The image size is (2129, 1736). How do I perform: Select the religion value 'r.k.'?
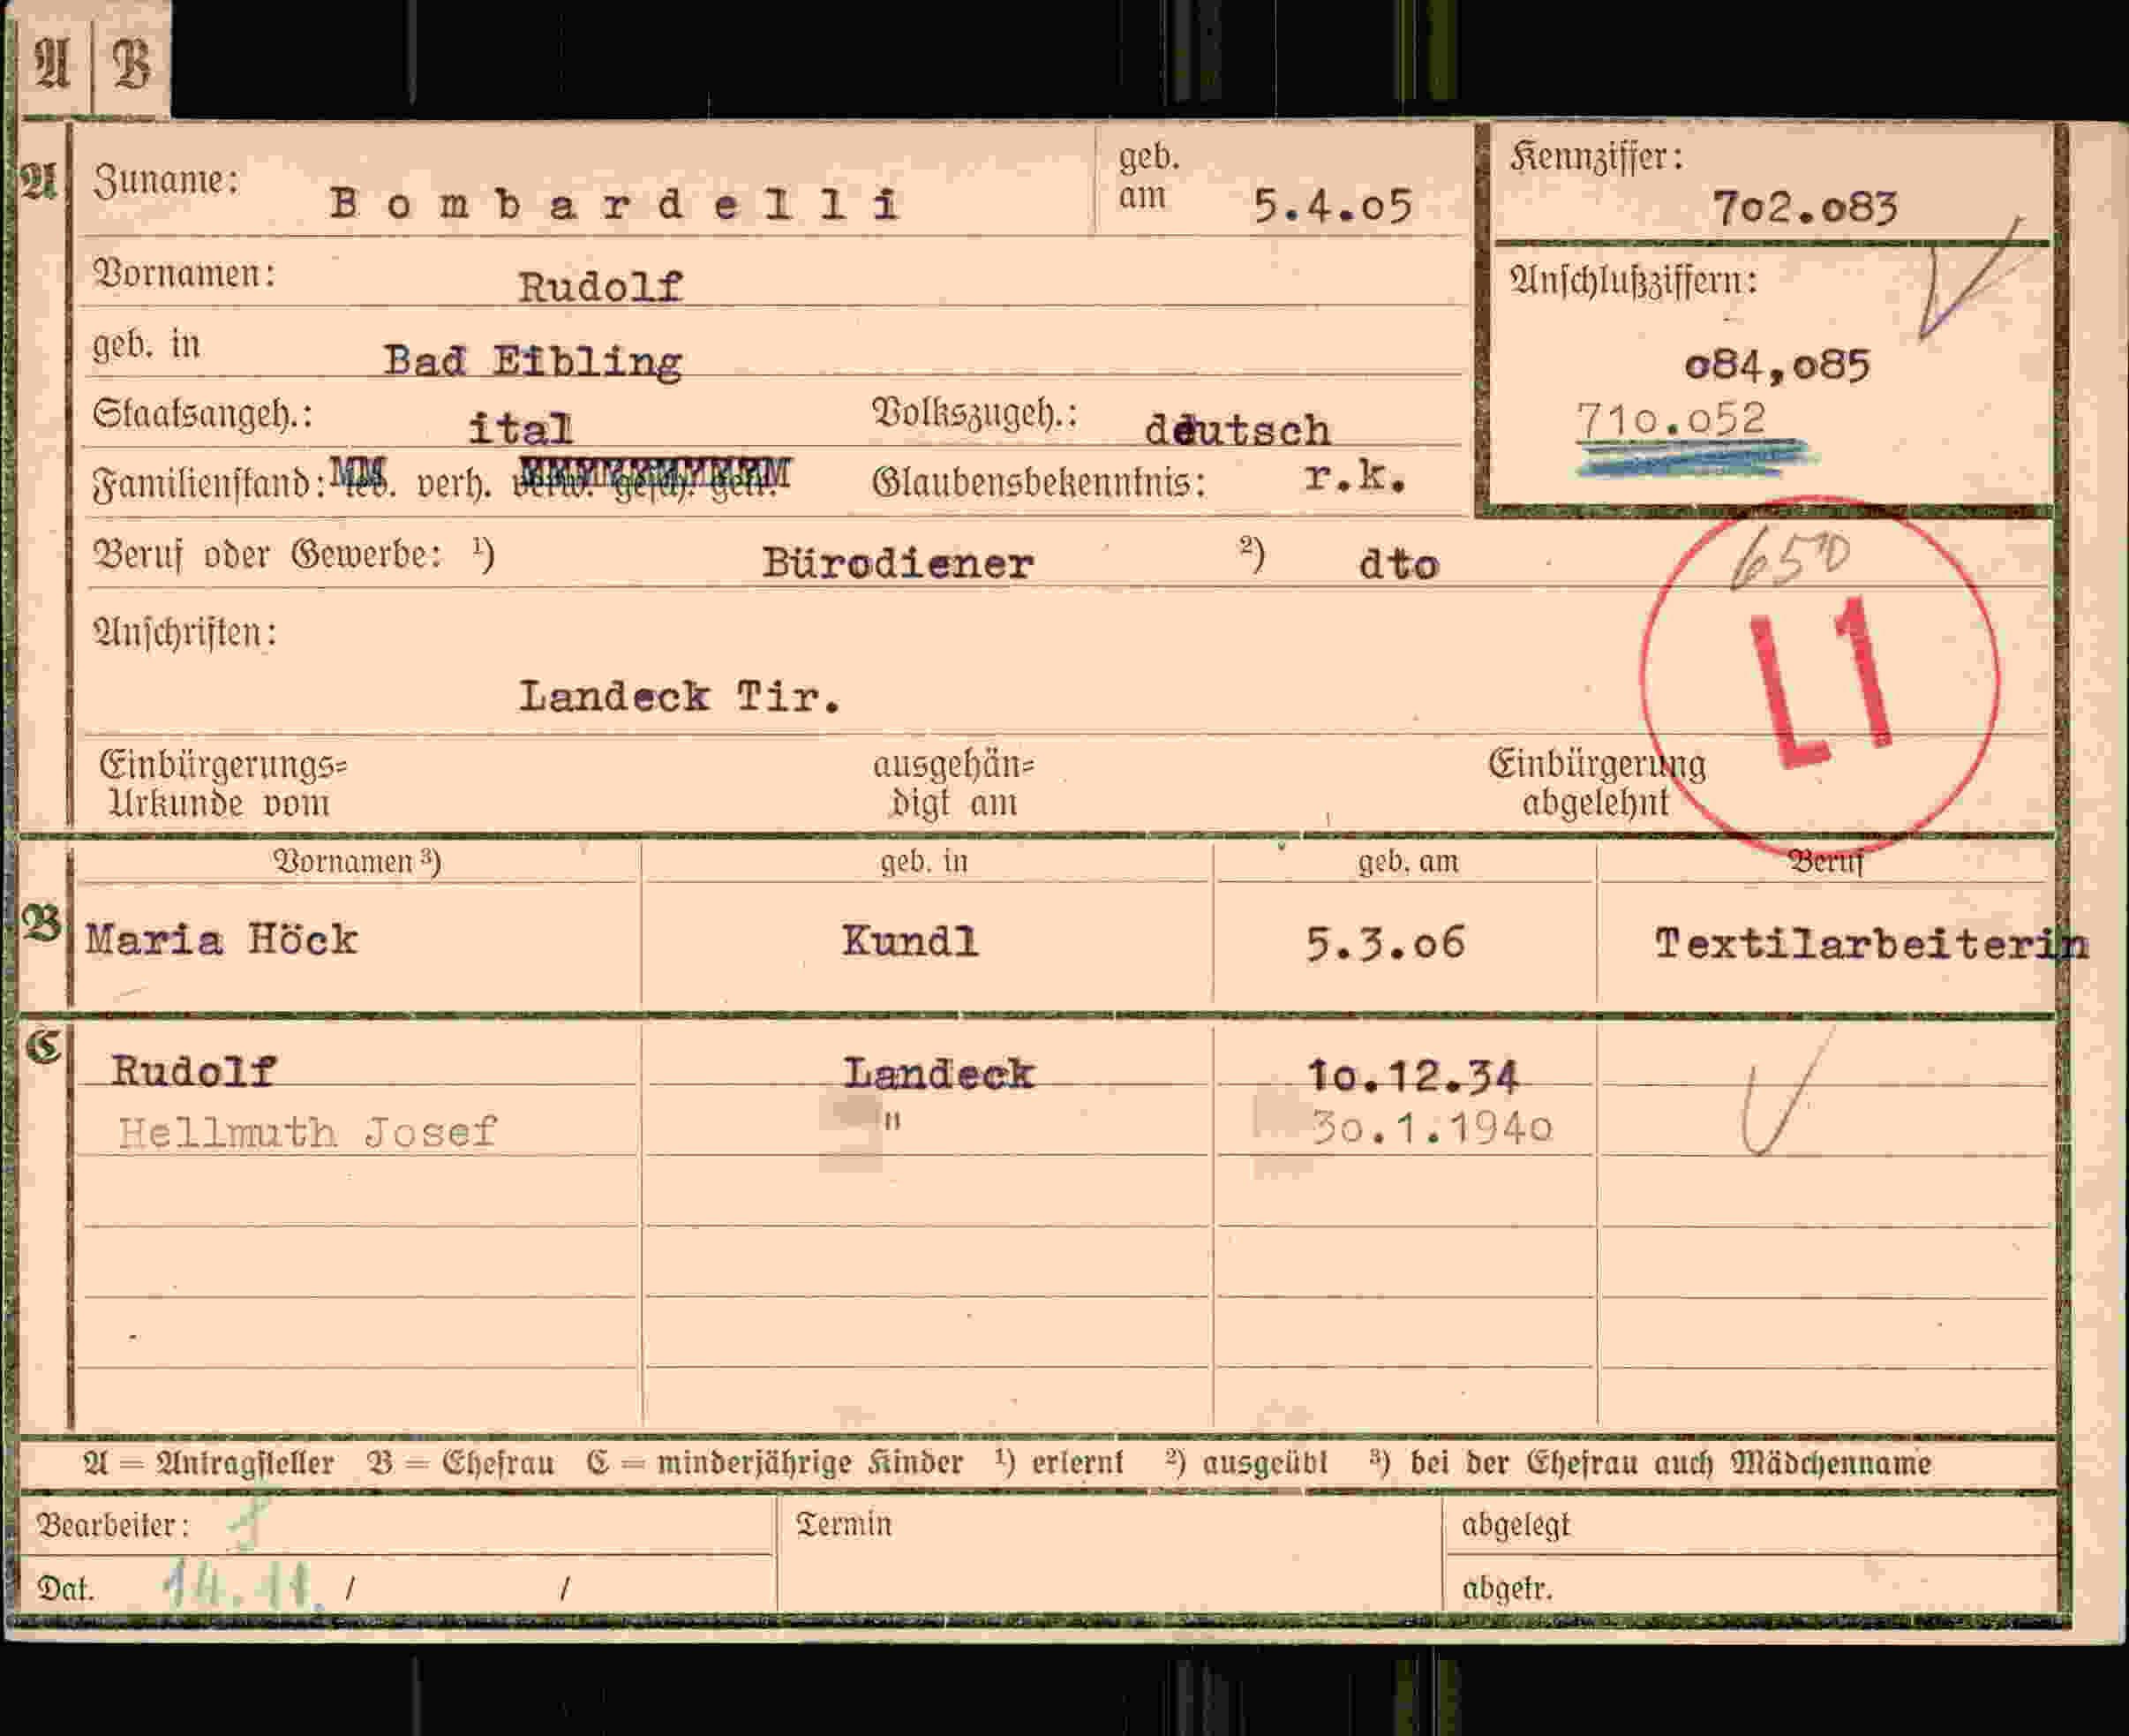[x=1354, y=477]
